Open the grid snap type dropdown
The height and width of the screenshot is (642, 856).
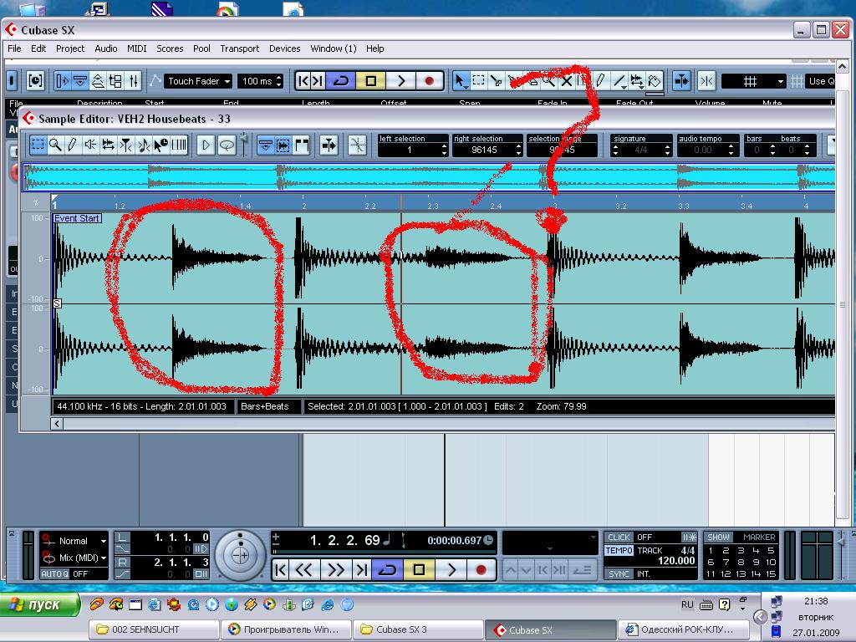(x=754, y=81)
